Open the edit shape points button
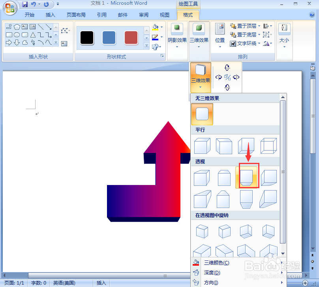The width and height of the screenshot is (319, 287). (65, 31)
